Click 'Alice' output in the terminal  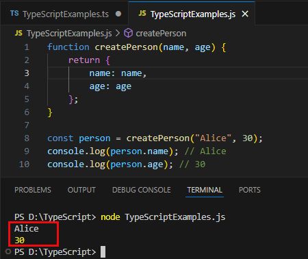26,229
